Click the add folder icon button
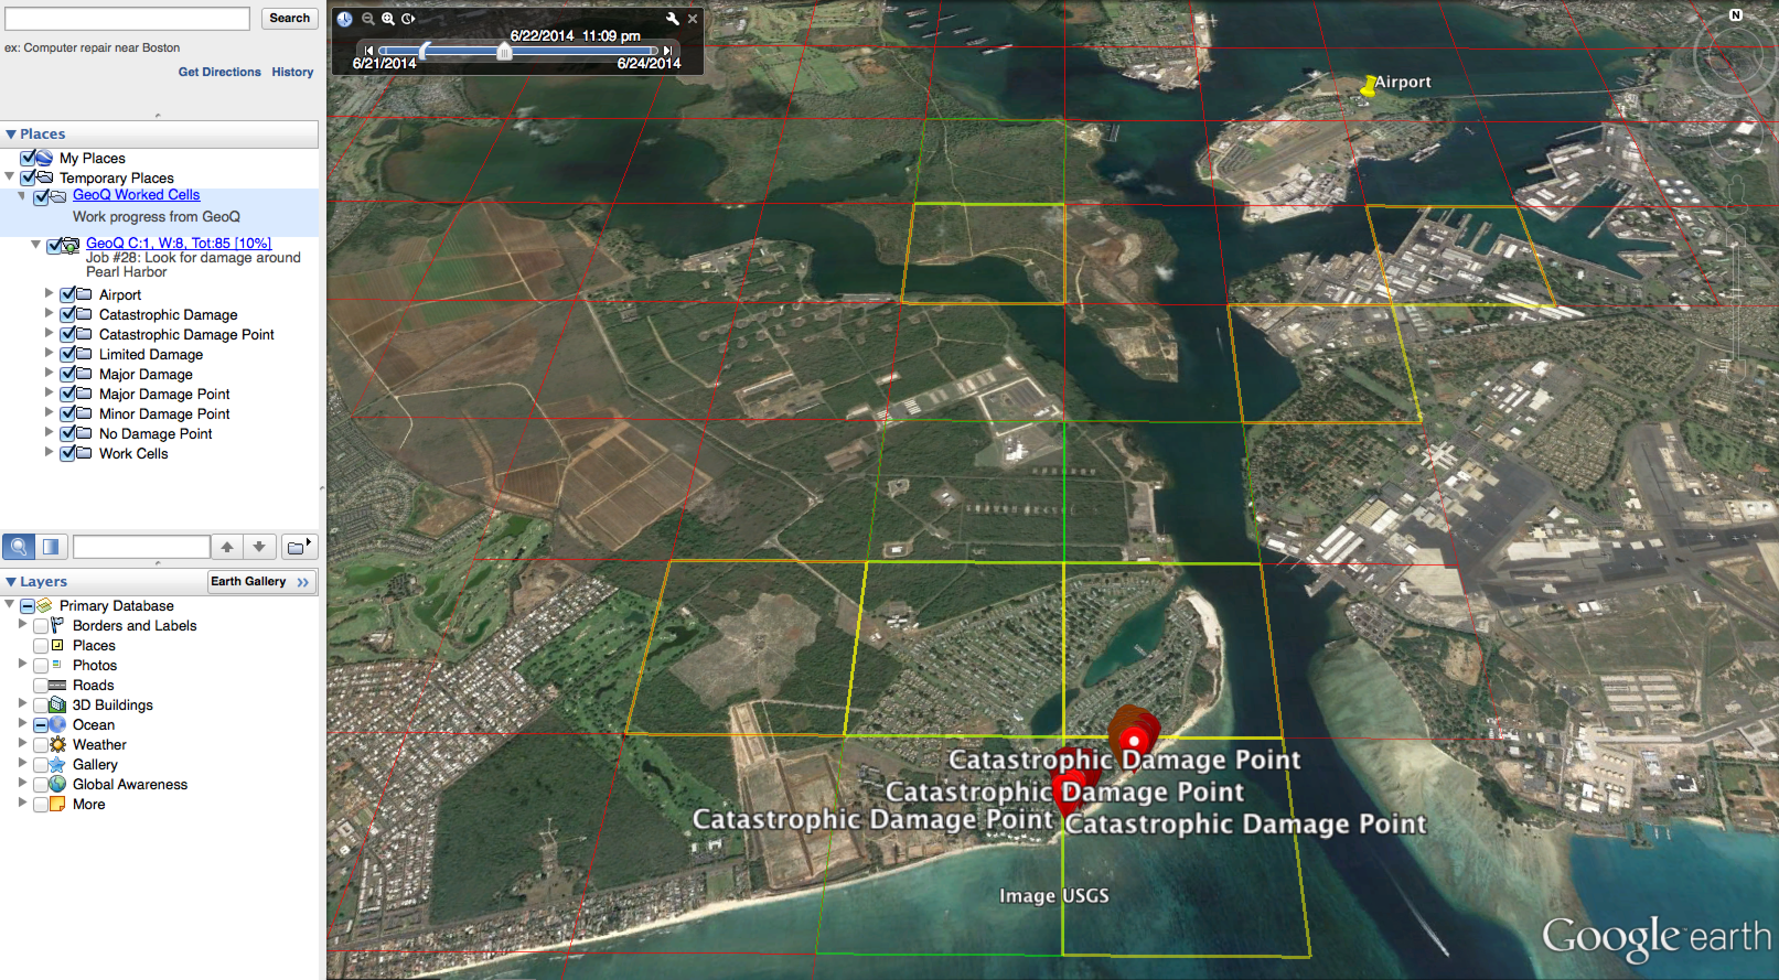The width and height of the screenshot is (1779, 980). pyautogui.click(x=299, y=547)
